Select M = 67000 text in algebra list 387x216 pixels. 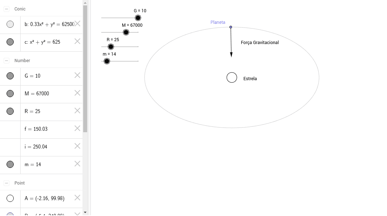click(x=37, y=94)
